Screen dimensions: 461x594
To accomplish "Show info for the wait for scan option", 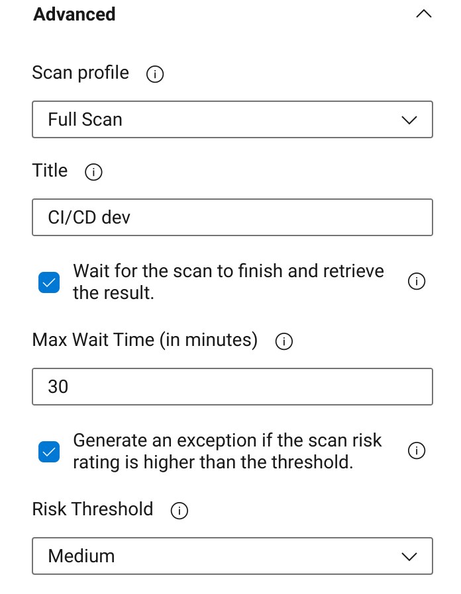I will [x=416, y=282].
